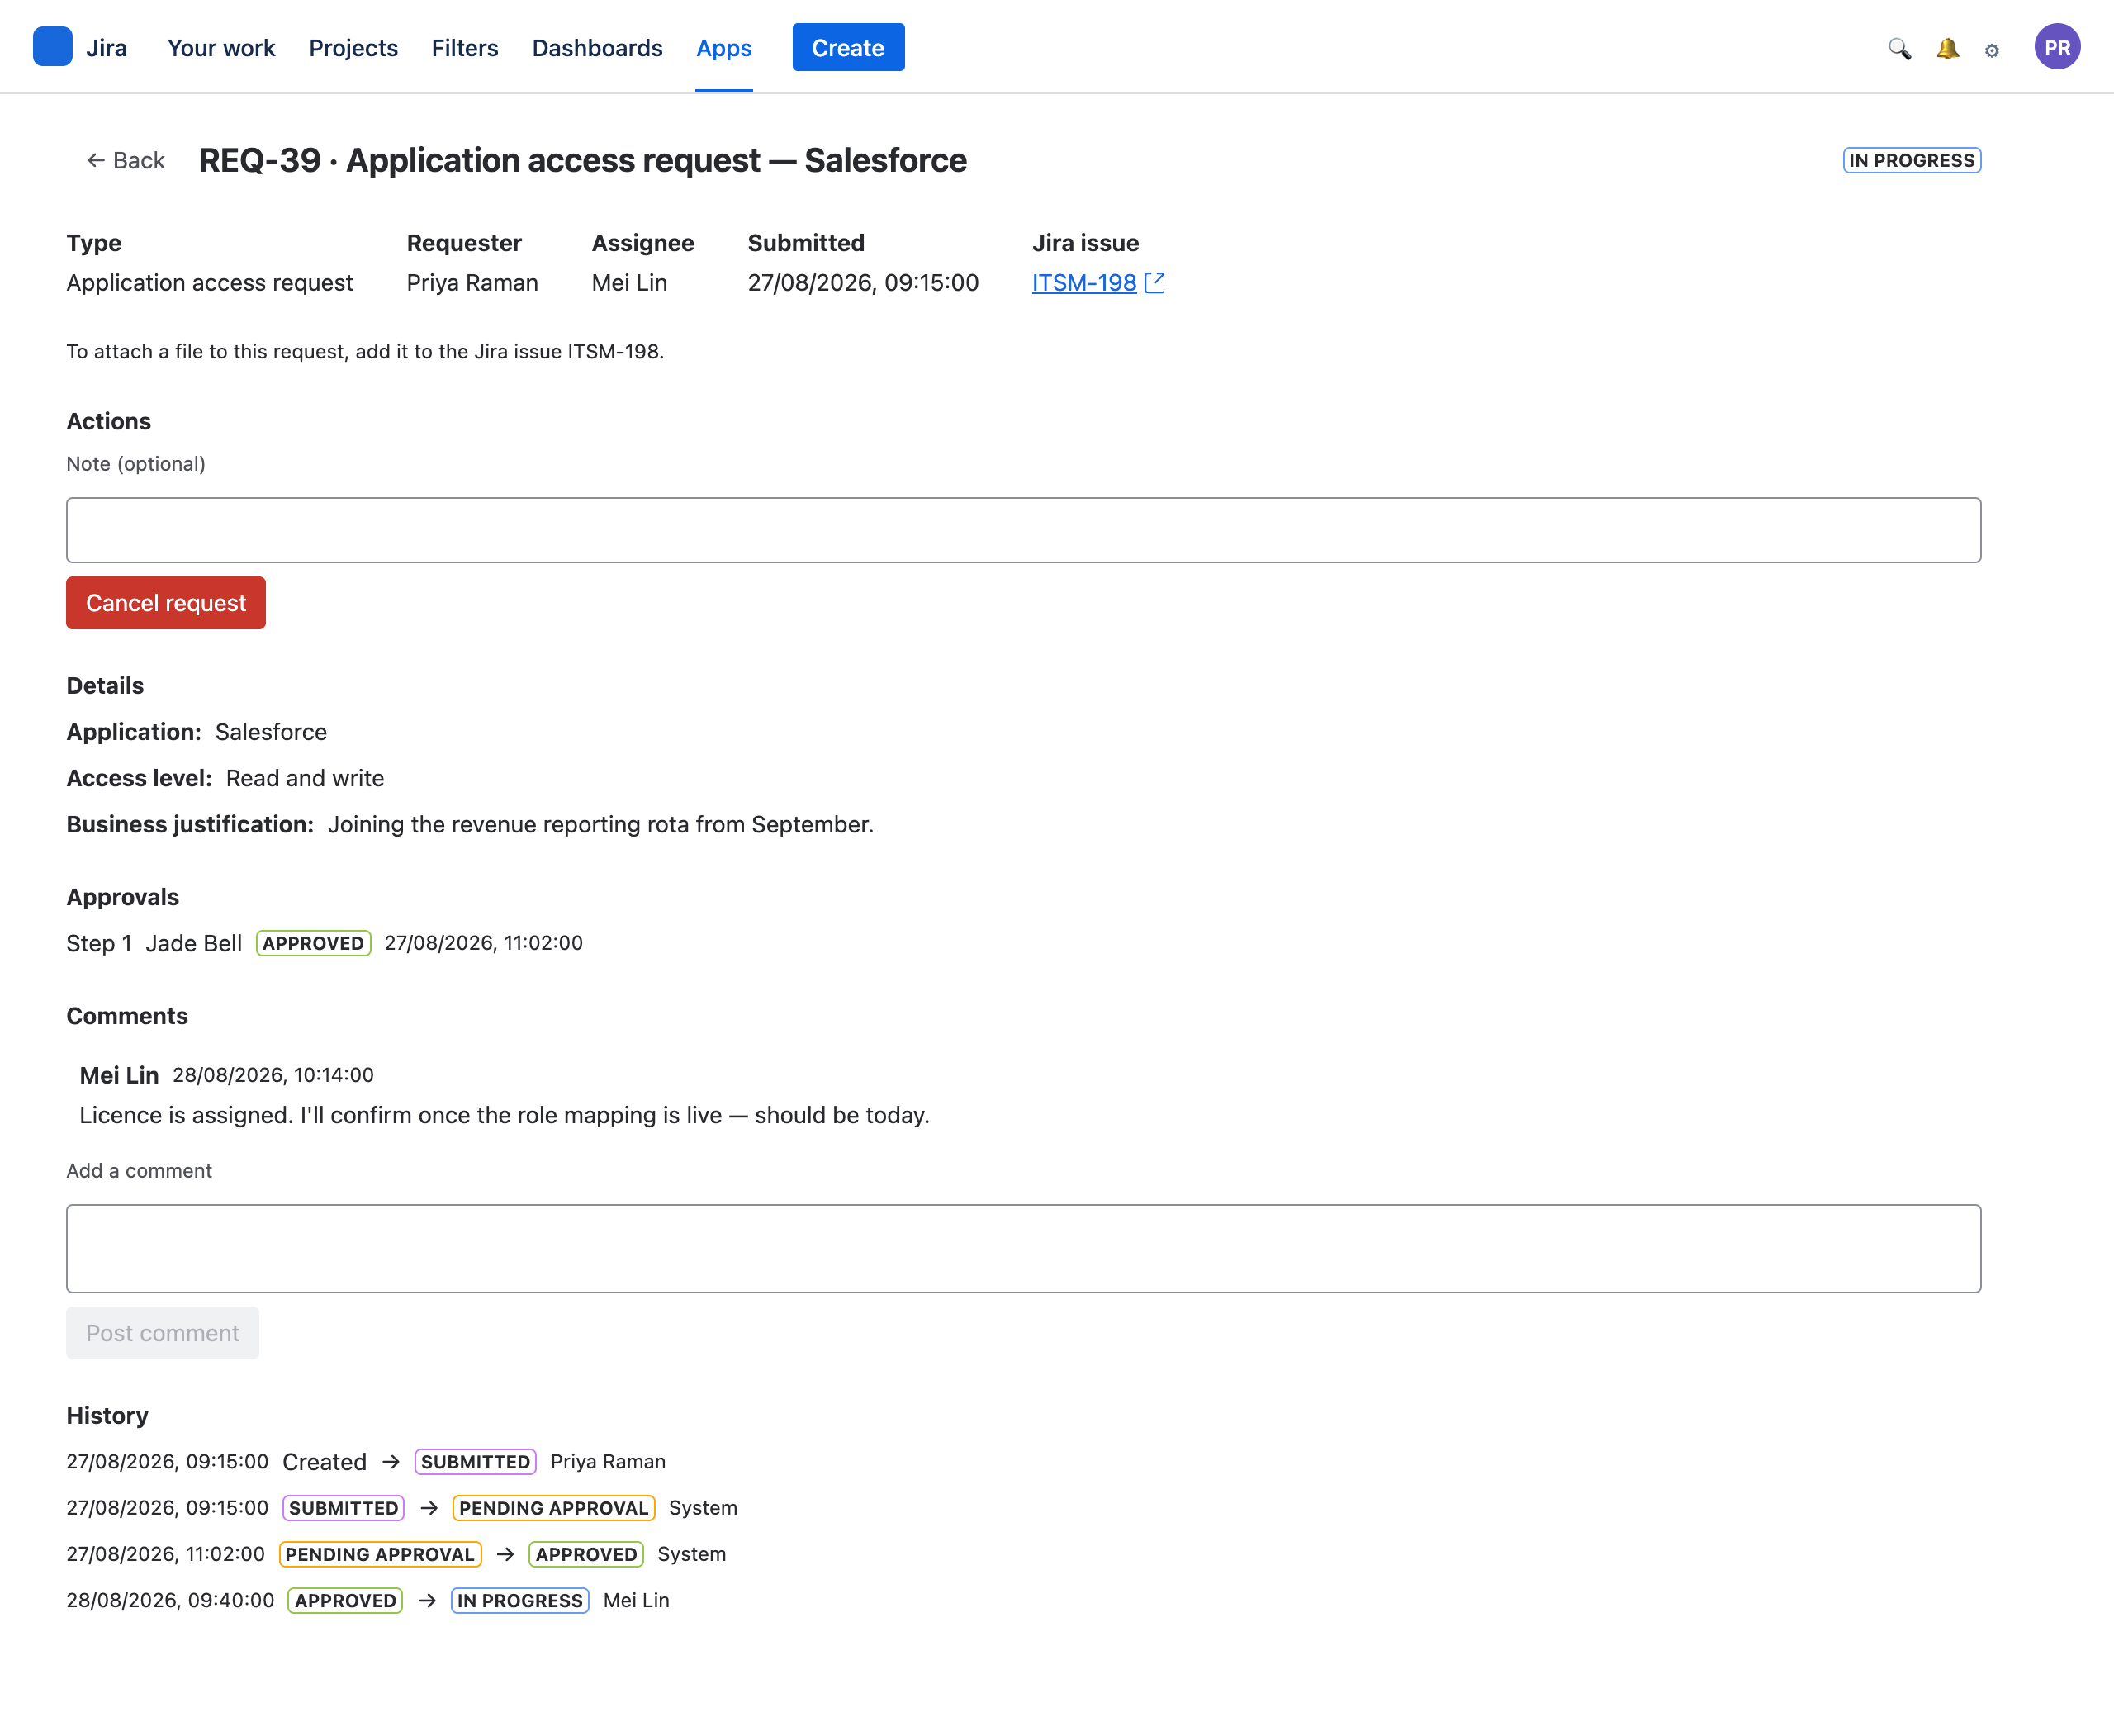
Task: Click comment author Mei Lin
Action: 119,1075
